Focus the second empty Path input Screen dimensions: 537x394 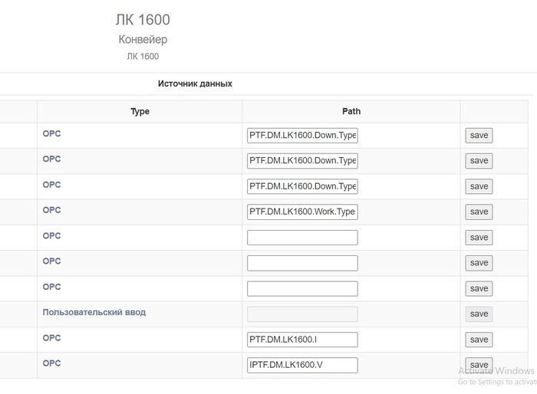click(302, 263)
